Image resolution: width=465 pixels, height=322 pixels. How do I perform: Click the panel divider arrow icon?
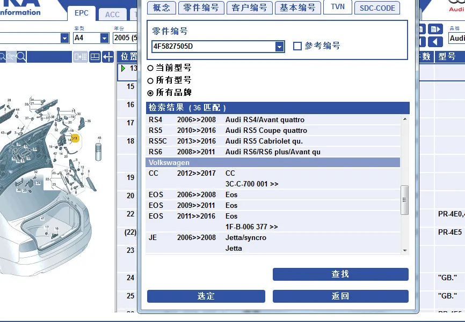108,57
